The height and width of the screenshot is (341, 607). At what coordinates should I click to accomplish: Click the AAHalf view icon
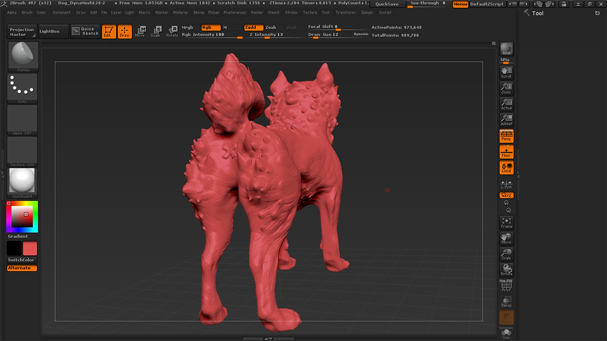(x=507, y=120)
